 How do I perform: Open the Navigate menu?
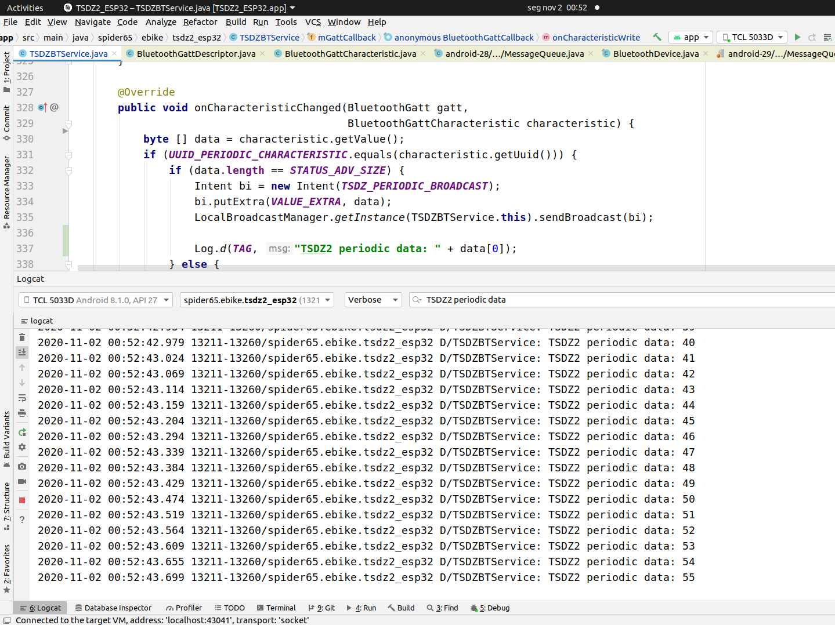(93, 22)
